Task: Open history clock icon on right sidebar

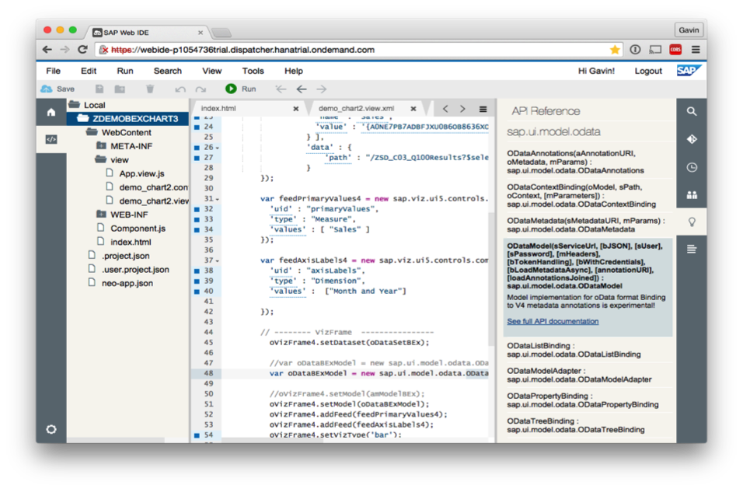Action: click(x=692, y=167)
